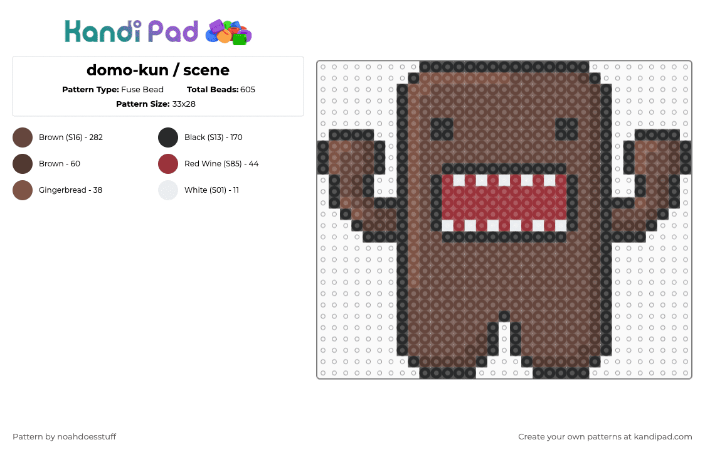Select the Brown (S16) color swatch
This screenshot has width=705, height=452.
click(23, 137)
